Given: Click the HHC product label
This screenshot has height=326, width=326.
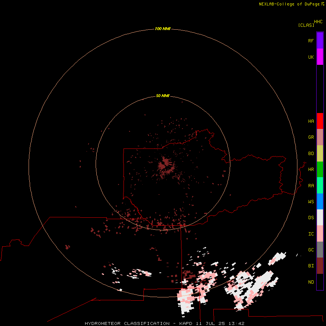Looking at the screenshot, I should pyautogui.click(x=318, y=22).
